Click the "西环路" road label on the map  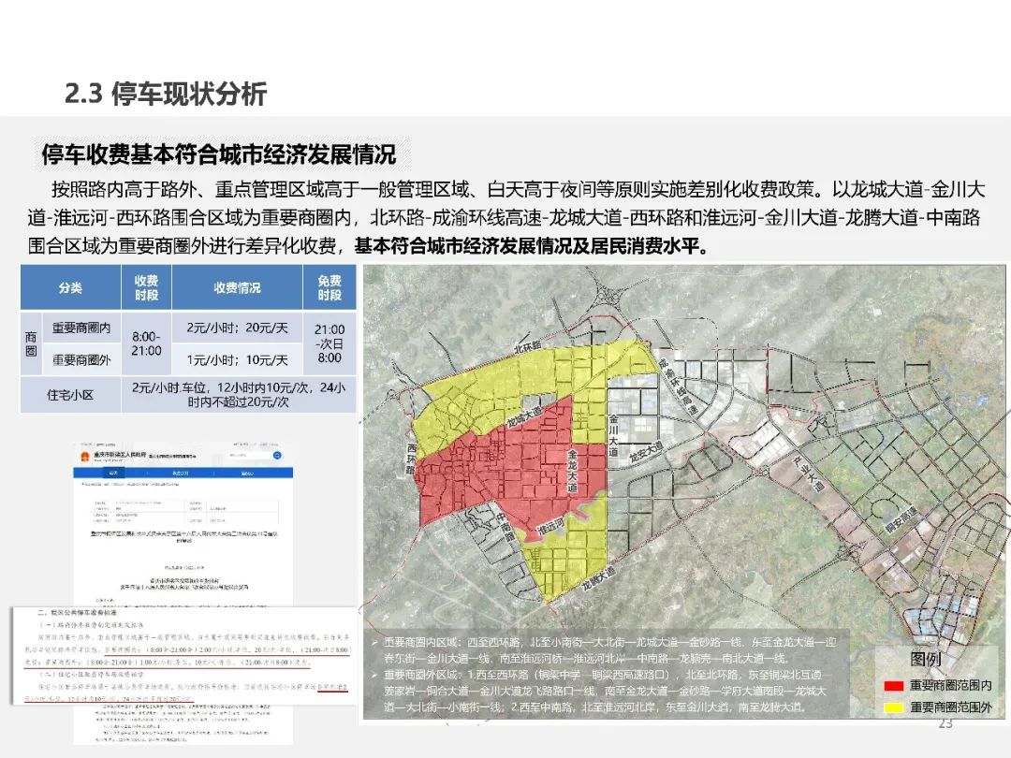coord(411,459)
